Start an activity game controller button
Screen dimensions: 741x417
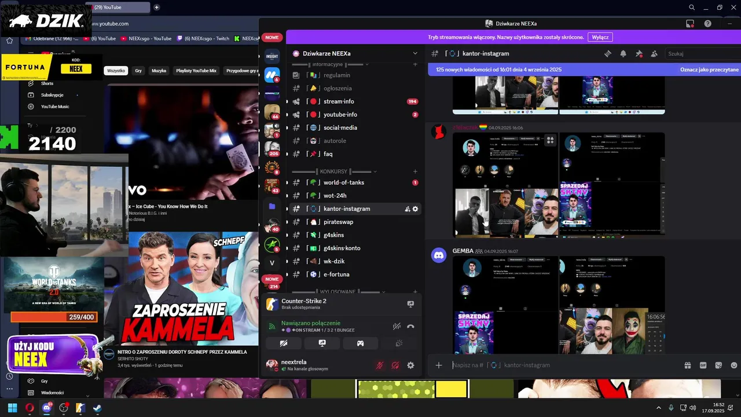tap(360, 343)
